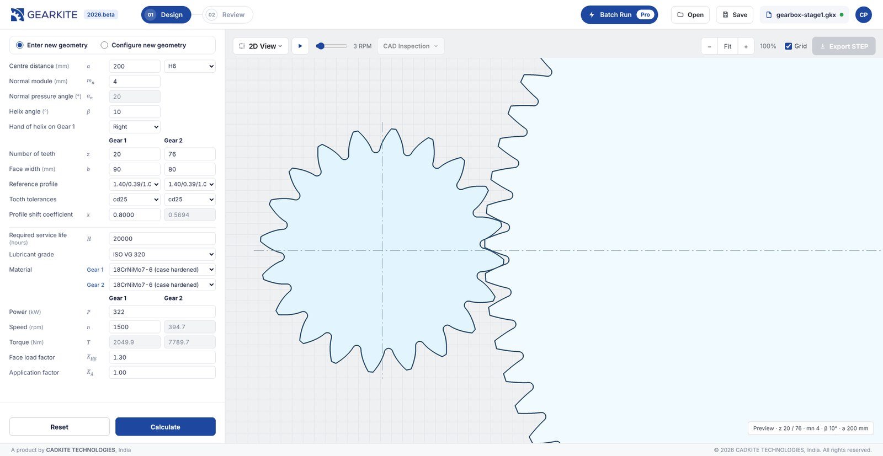Zoom in with the plus button
The width and height of the screenshot is (883, 456).
tap(746, 46)
